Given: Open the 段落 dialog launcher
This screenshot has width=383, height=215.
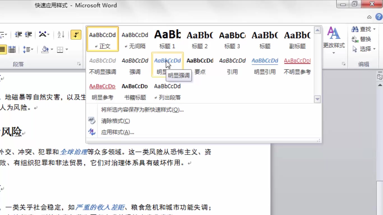Looking at the screenshot, I should click(x=79, y=64).
